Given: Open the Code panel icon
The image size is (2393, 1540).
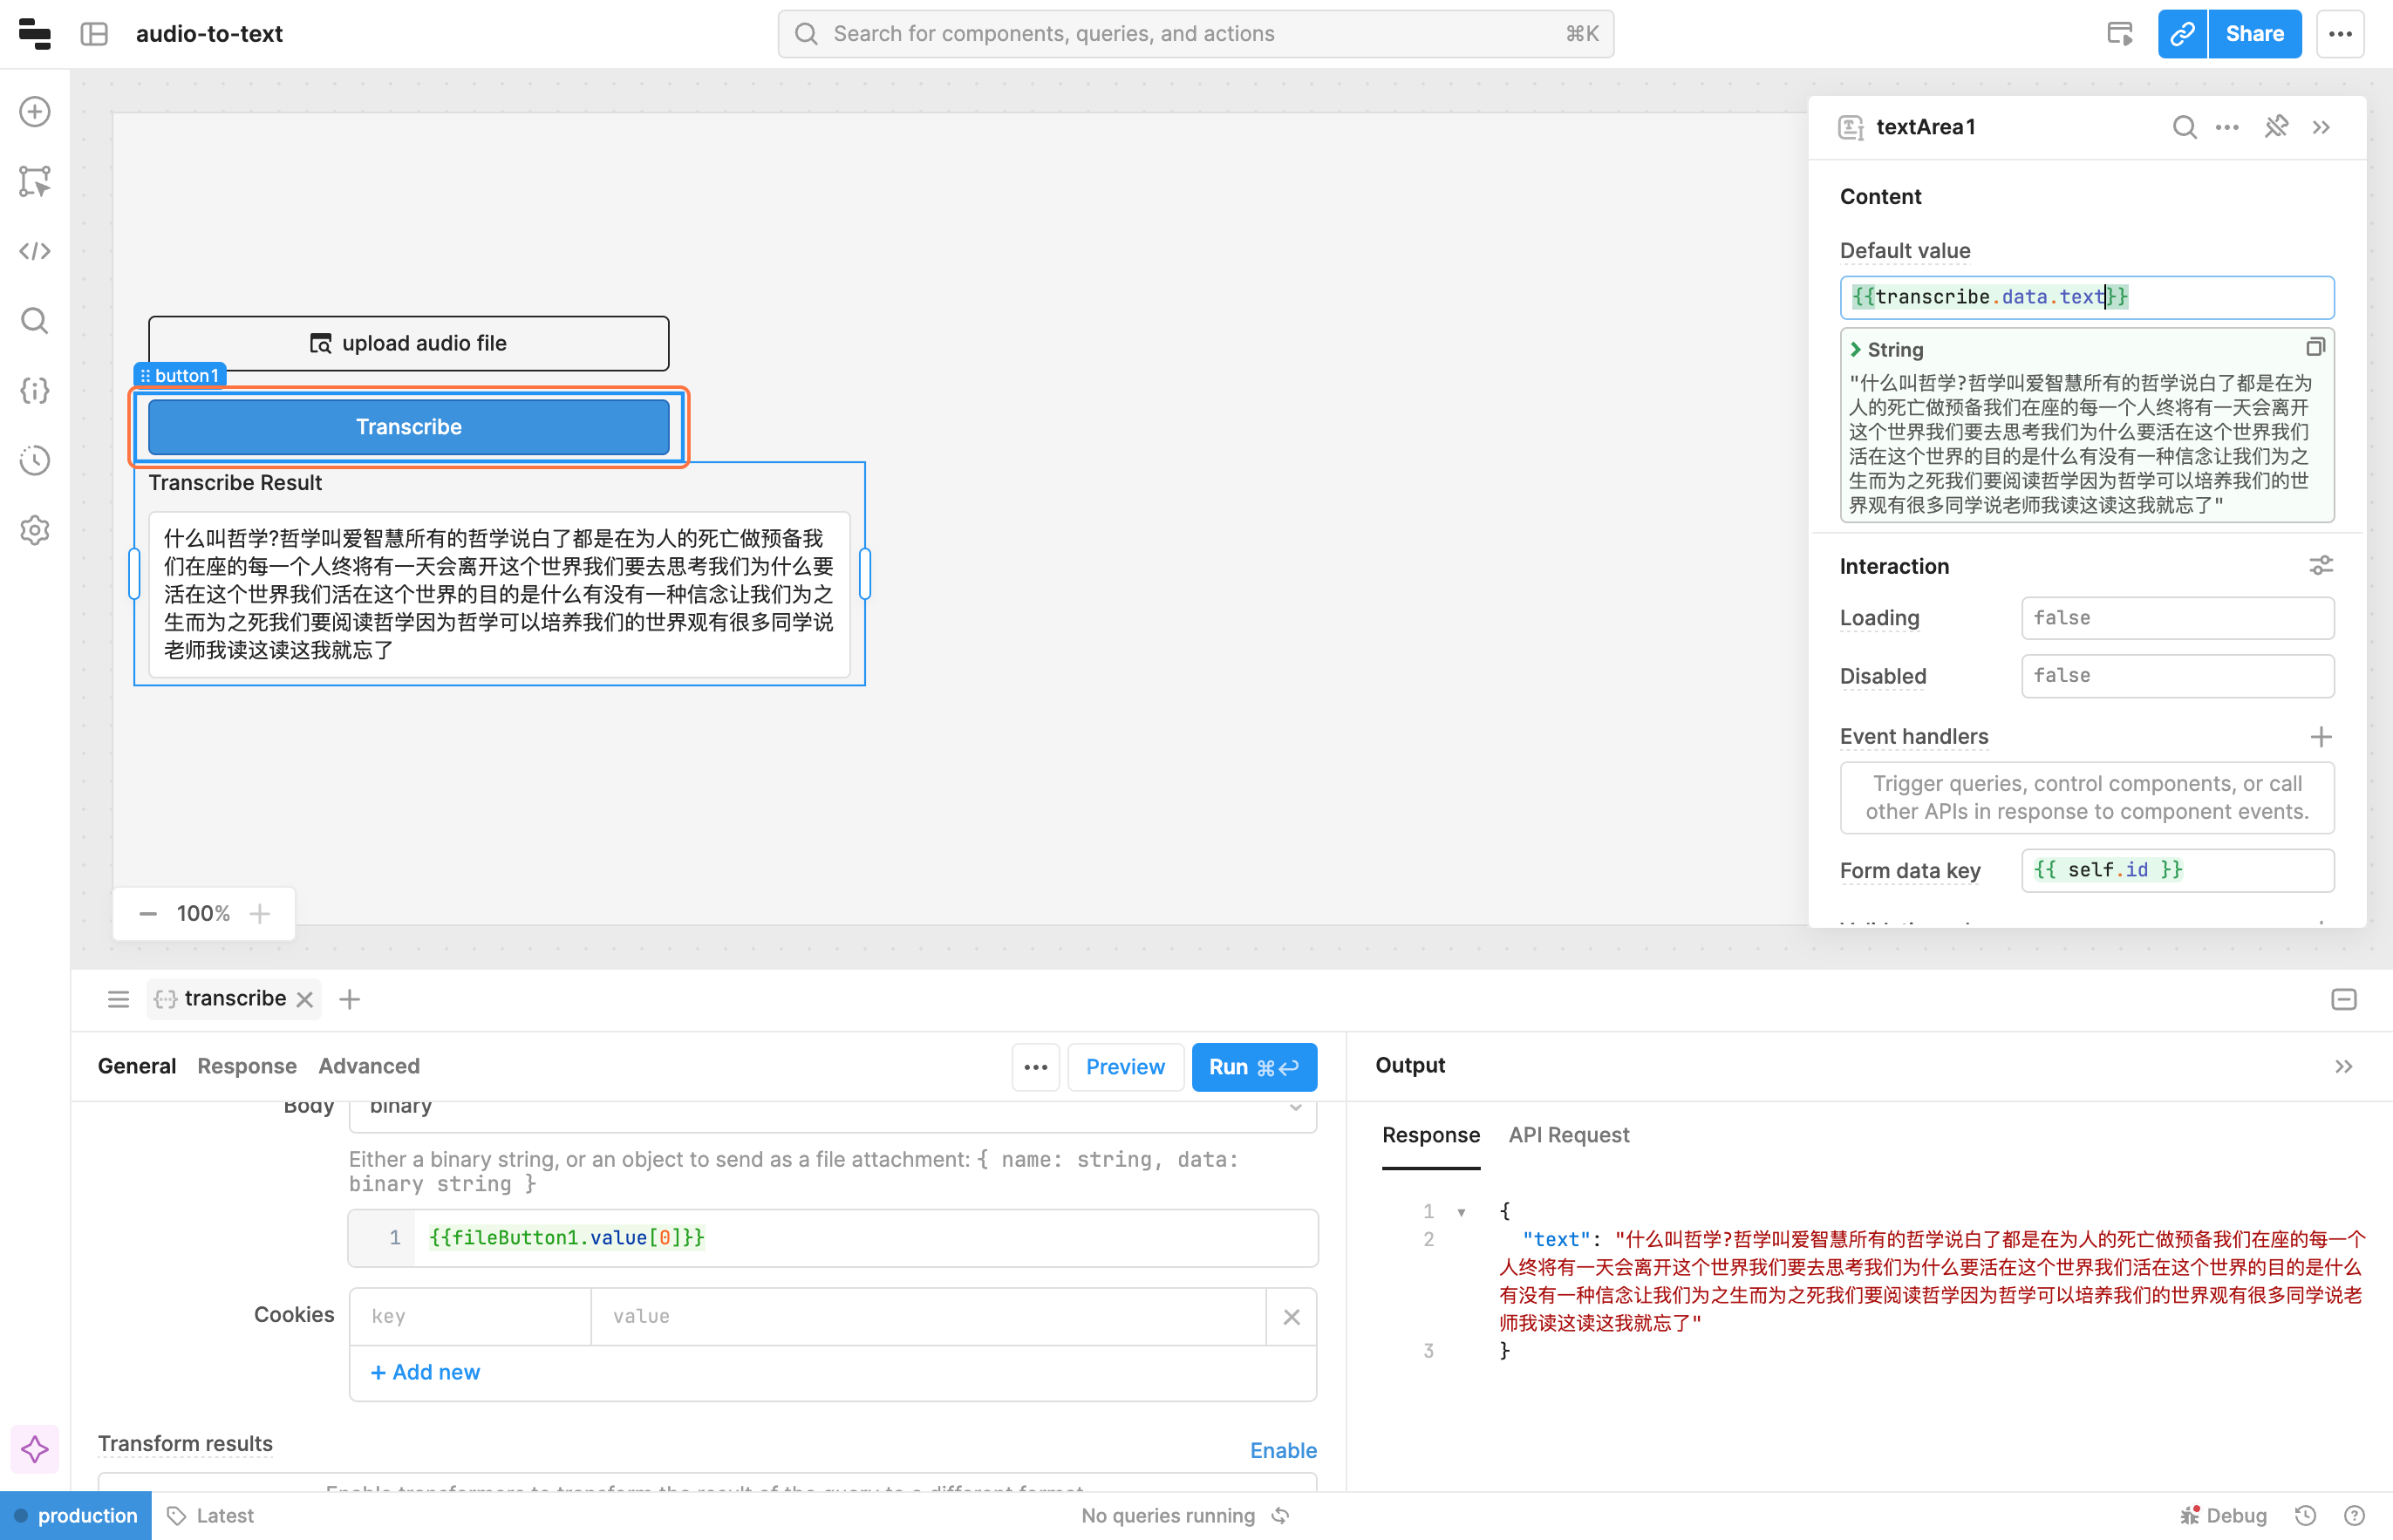Looking at the screenshot, I should click(x=35, y=251).
